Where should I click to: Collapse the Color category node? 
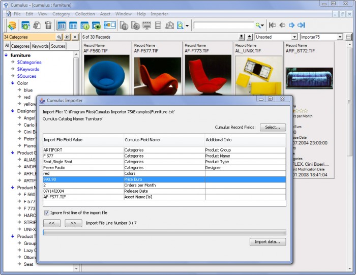coord(13,83)
